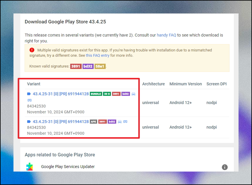Click the green BUNDLE badge
252x185 pixels.
[x=96, y=94]
